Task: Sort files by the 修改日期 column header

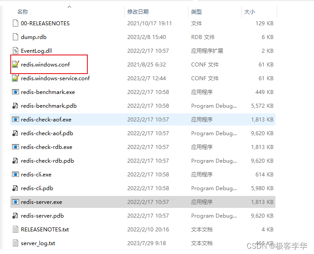Action: (138, 12)
